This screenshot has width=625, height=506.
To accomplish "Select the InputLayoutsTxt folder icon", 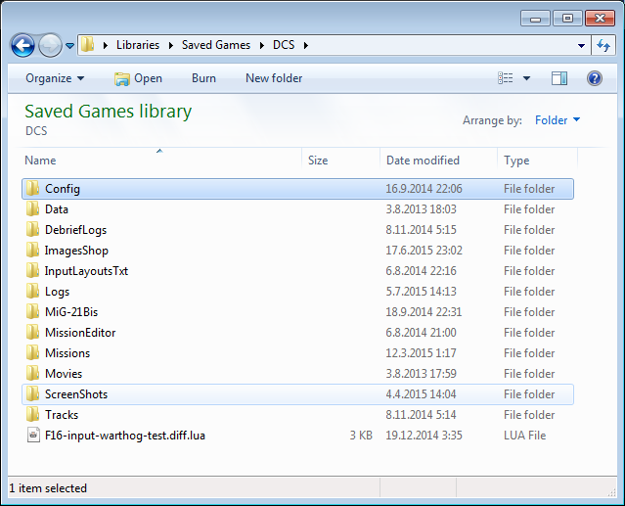I will [32, 270].
